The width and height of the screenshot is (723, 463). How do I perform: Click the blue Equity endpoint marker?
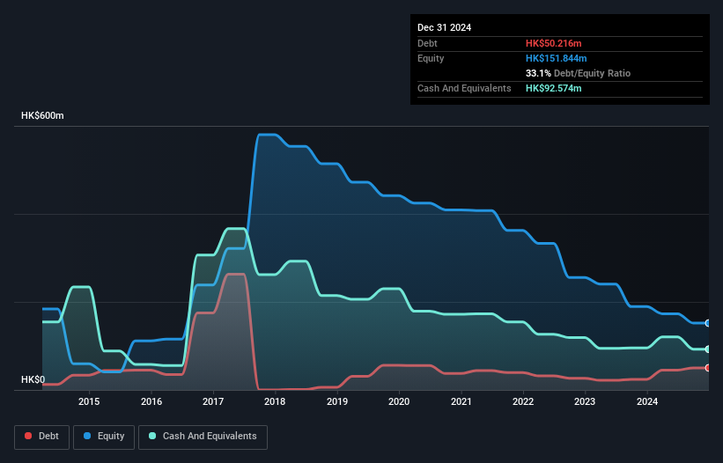point(708,323)
